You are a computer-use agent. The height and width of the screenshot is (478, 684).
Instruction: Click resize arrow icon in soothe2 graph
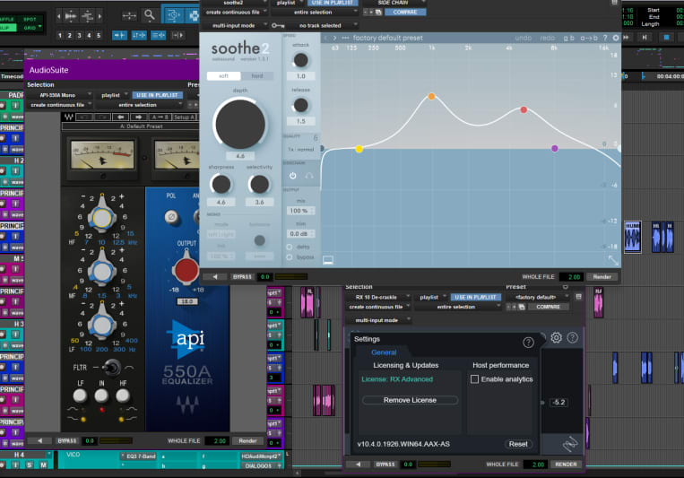[x=613, y=261]
